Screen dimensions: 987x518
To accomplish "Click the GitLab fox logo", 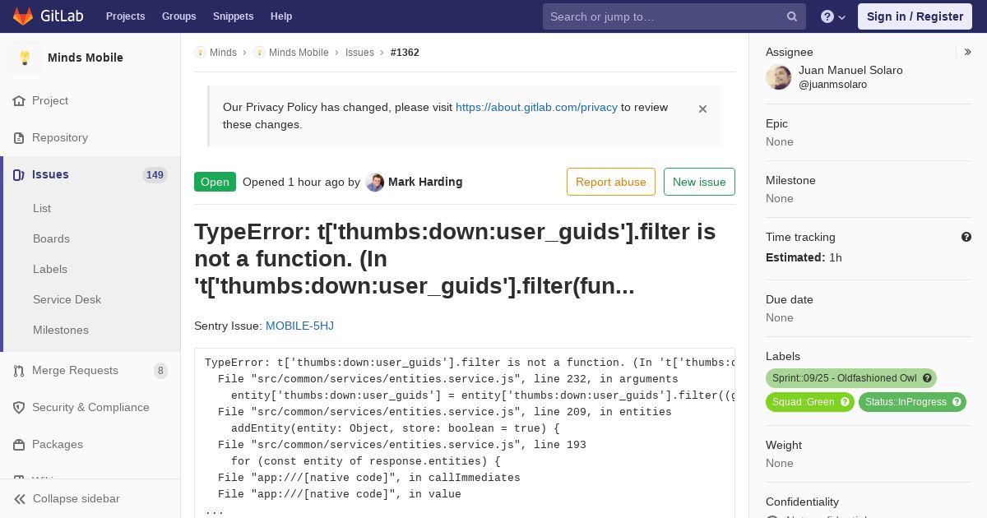I will point(23,16).
